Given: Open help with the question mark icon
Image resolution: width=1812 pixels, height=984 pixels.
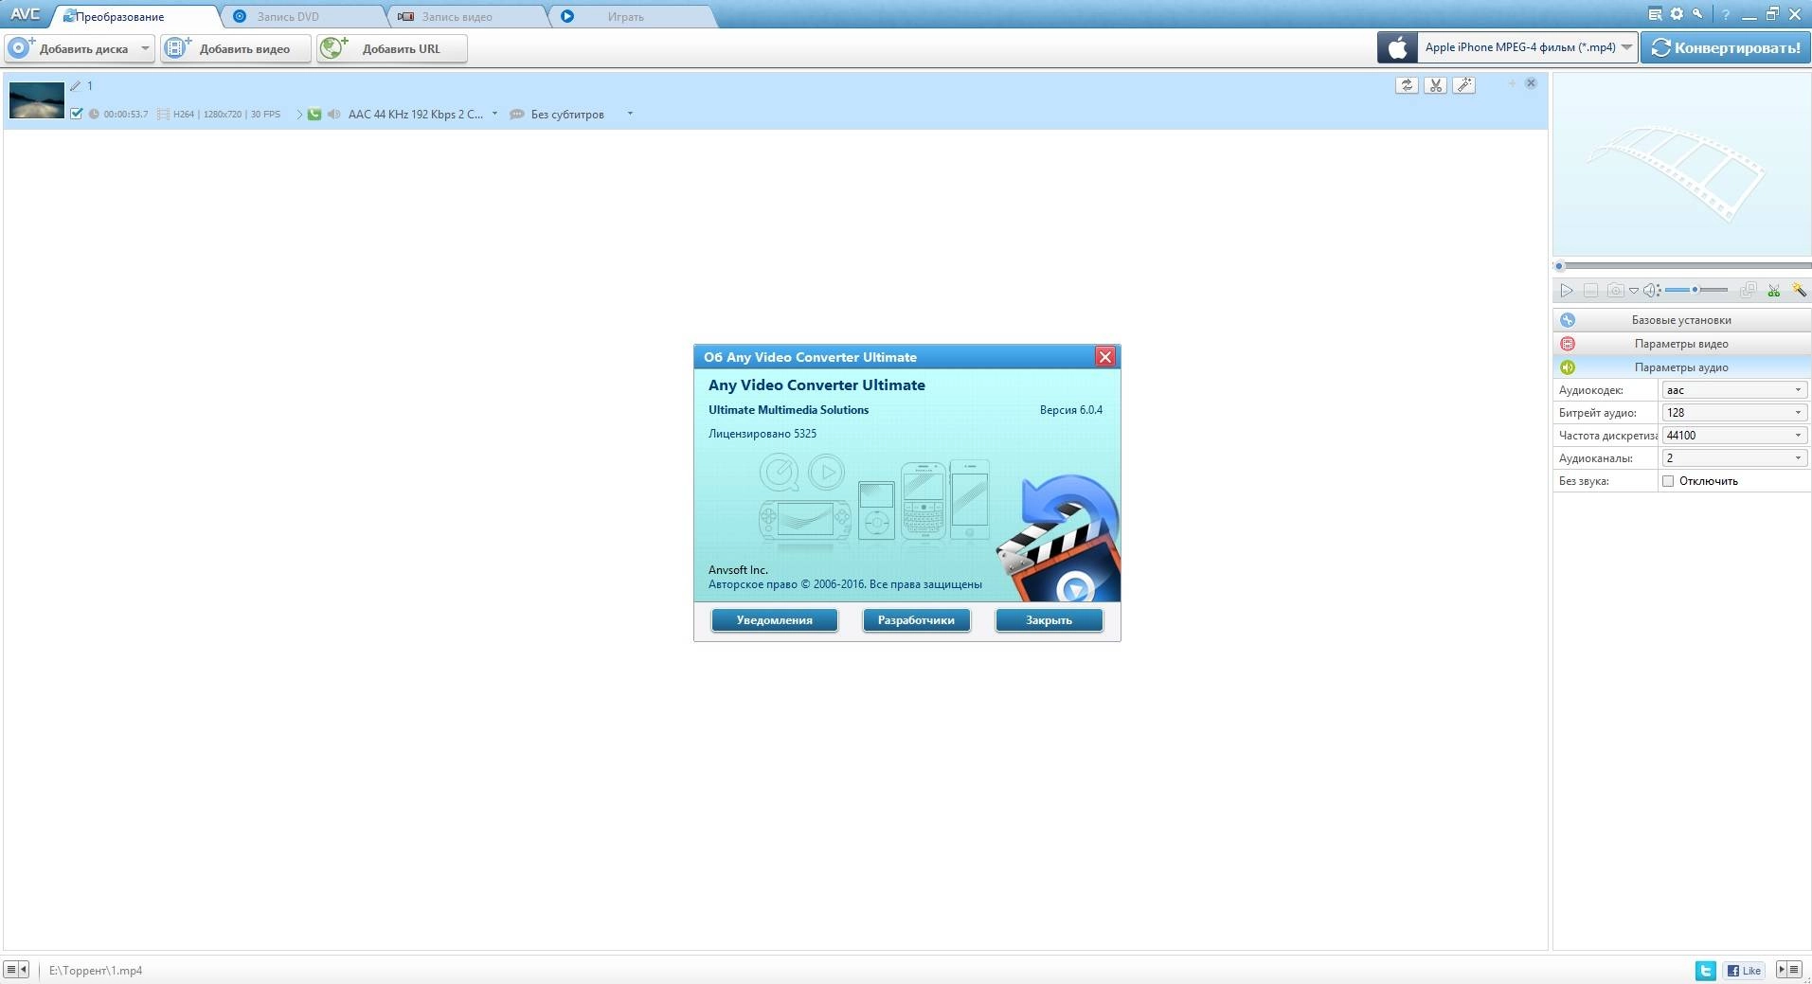Looking at the screenshot, I should coord(1725,15).
